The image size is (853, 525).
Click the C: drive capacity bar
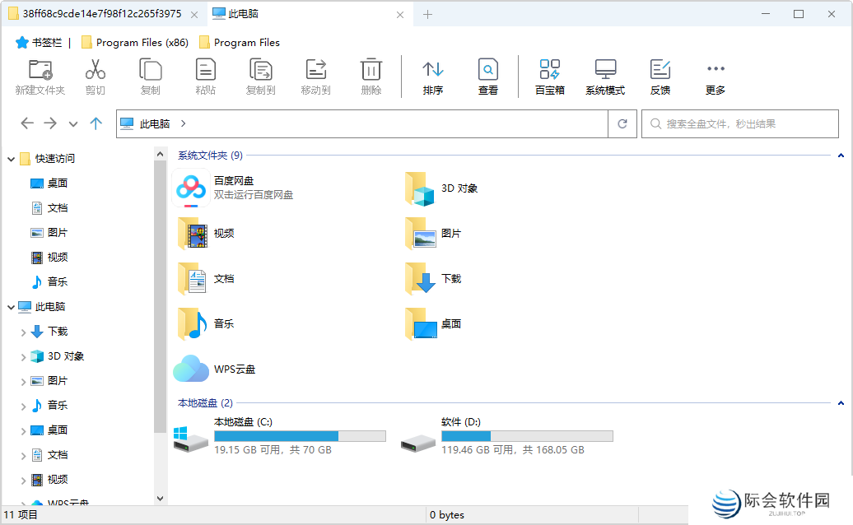coord(300,435)
